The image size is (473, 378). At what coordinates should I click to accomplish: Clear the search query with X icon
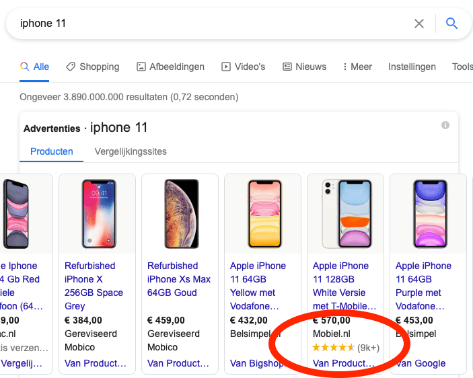point(419,24)
